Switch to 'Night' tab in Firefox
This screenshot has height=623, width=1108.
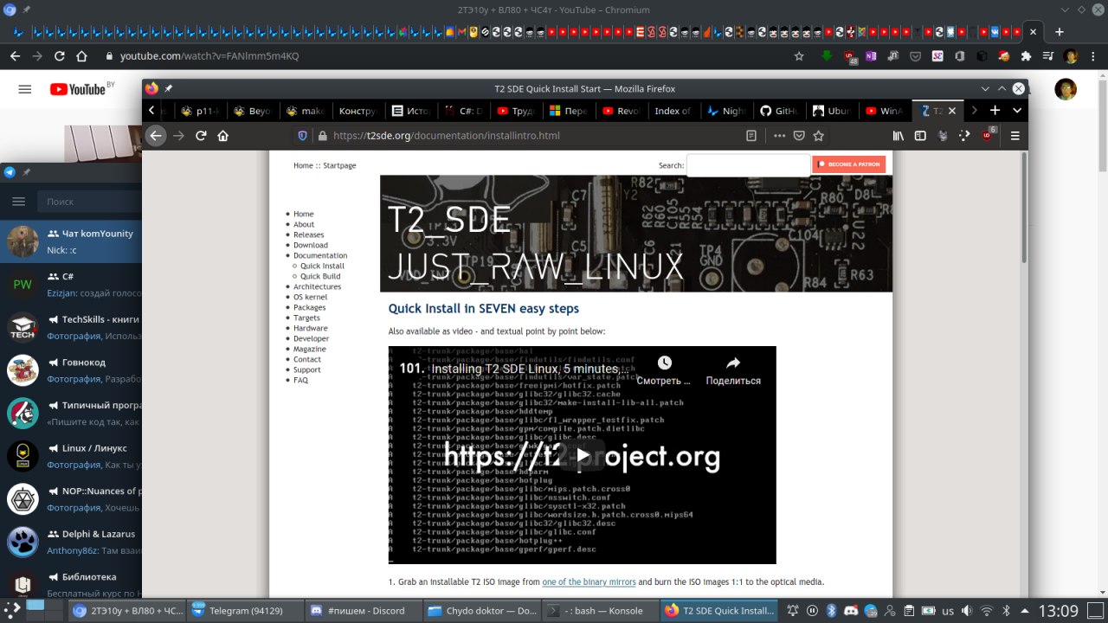(x=725, y=111)
